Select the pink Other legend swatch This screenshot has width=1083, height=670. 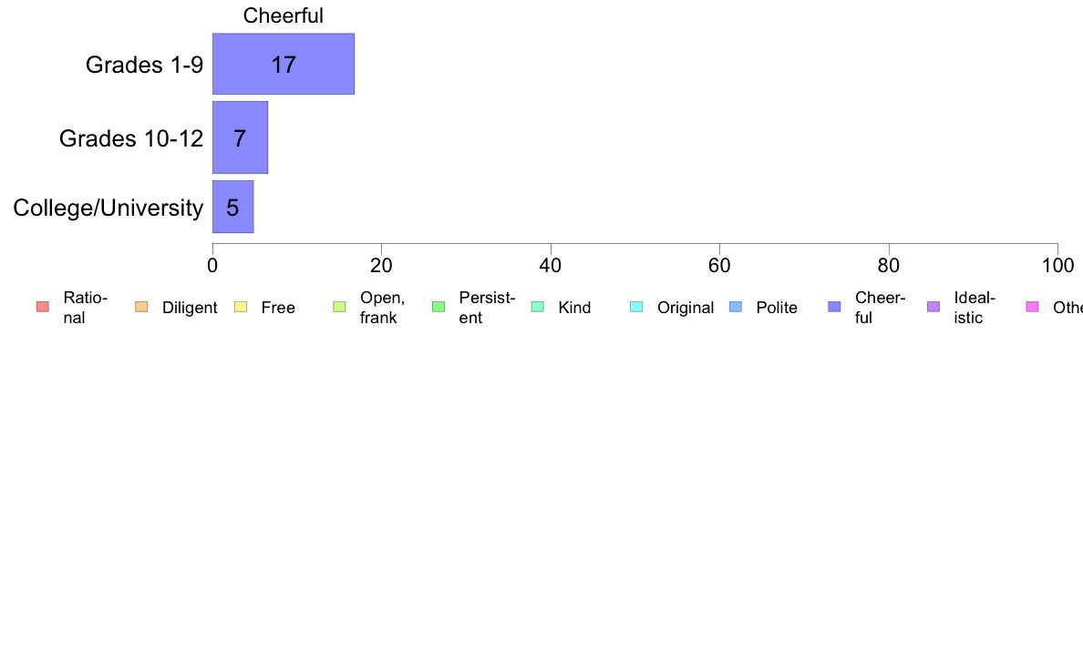tap(1033, 307)
